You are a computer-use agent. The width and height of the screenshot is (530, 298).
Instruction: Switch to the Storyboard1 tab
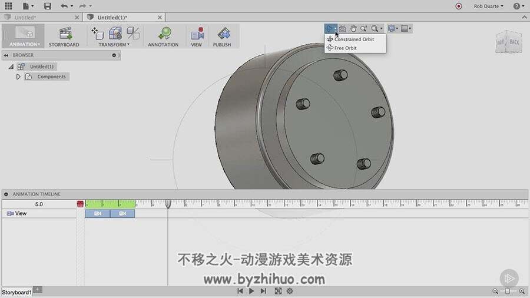[16, 292]
